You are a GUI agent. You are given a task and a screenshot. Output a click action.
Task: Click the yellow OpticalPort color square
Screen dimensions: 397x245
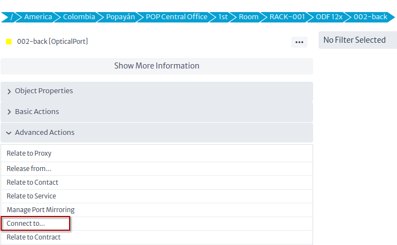pos(9,42)
